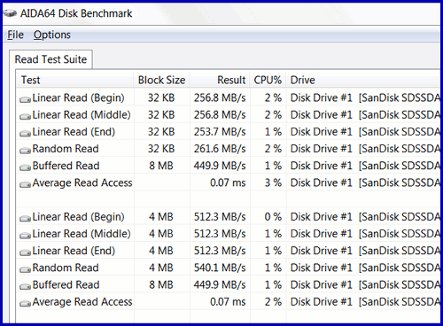Select the first Buffered Read row label

pyautogui.click(x=66, y=166)
